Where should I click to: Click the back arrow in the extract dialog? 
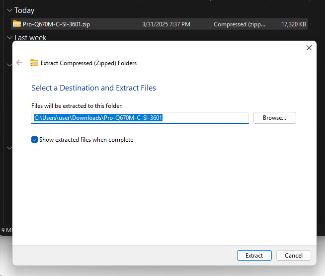pos(19,63)
